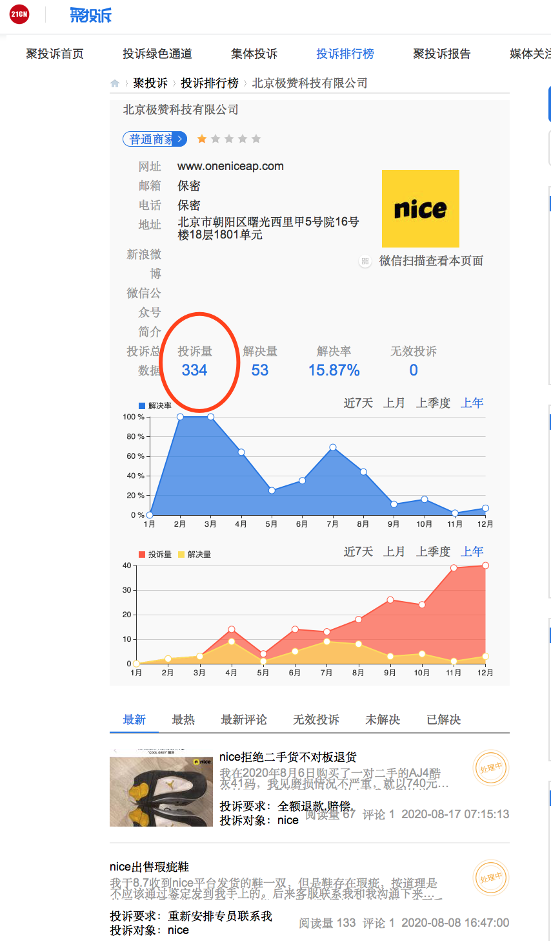
Task: Select 上年 in 解决率 chart
Action: (x=472, y=403)
